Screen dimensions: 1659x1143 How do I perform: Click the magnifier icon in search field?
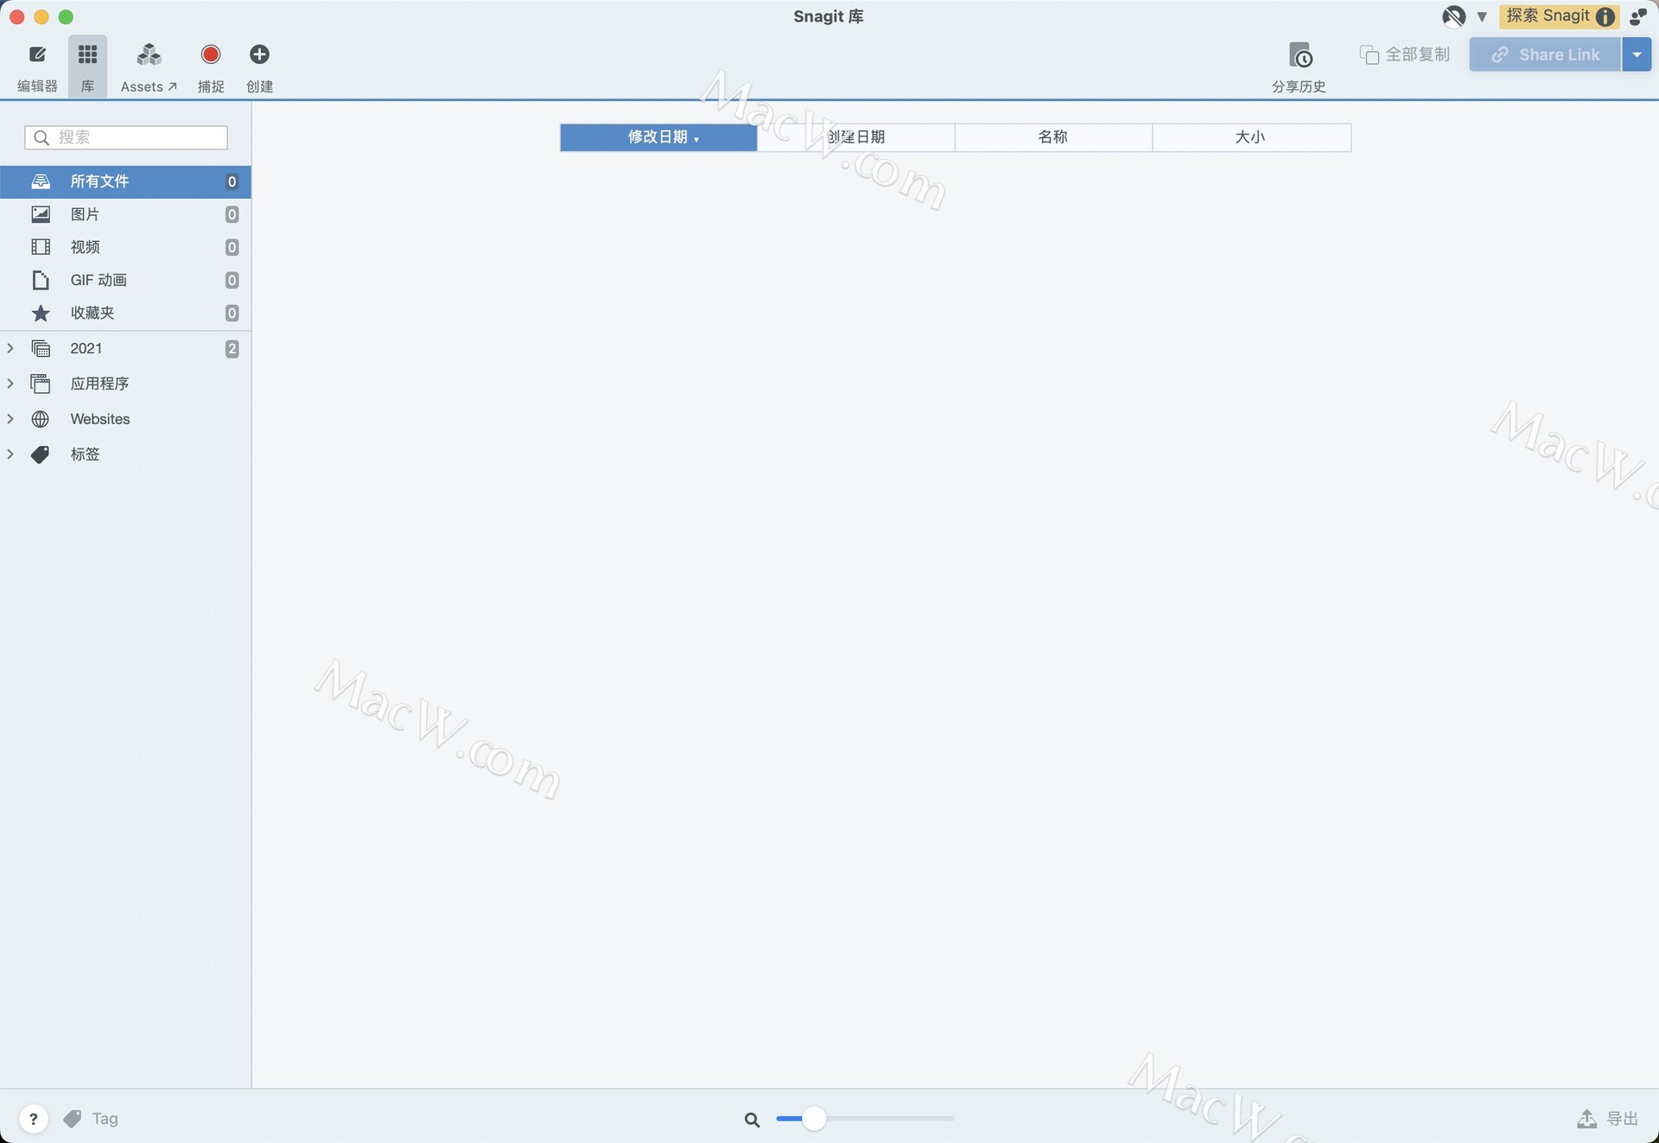(x=41, y=137)
